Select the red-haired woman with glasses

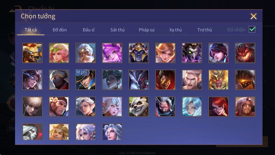[x=218, y=107]
